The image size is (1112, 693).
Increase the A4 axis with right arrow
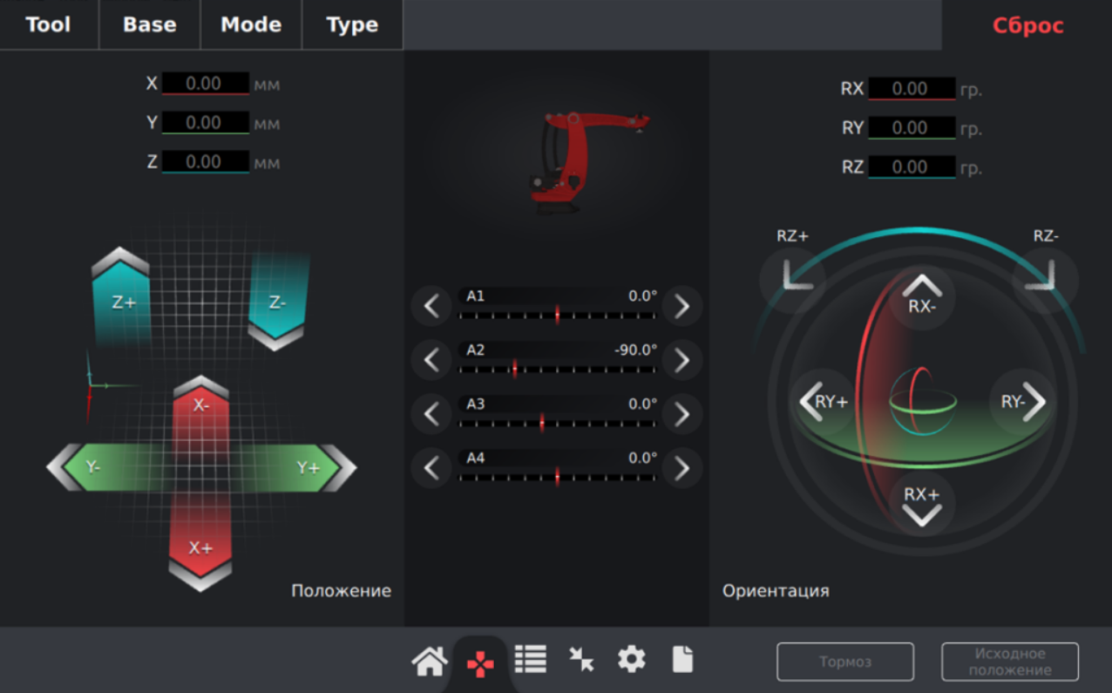tap(681, 469)
